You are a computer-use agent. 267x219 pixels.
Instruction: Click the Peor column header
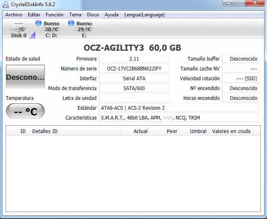[164, 131]
